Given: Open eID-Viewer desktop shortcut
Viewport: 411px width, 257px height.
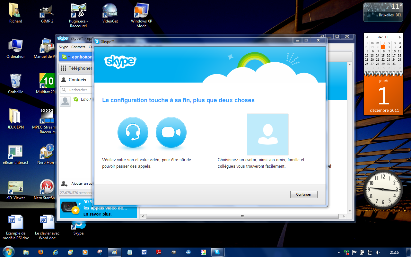Looking at the screenshot, I should [x=15, y=190].
